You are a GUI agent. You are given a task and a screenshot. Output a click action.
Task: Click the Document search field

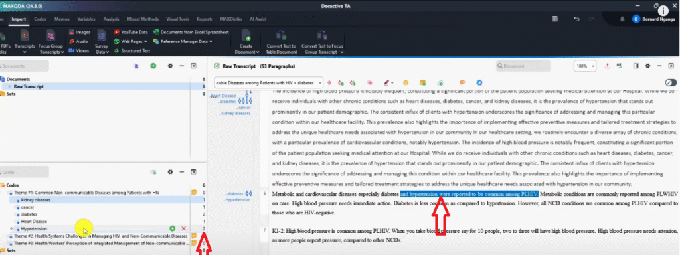523,66
